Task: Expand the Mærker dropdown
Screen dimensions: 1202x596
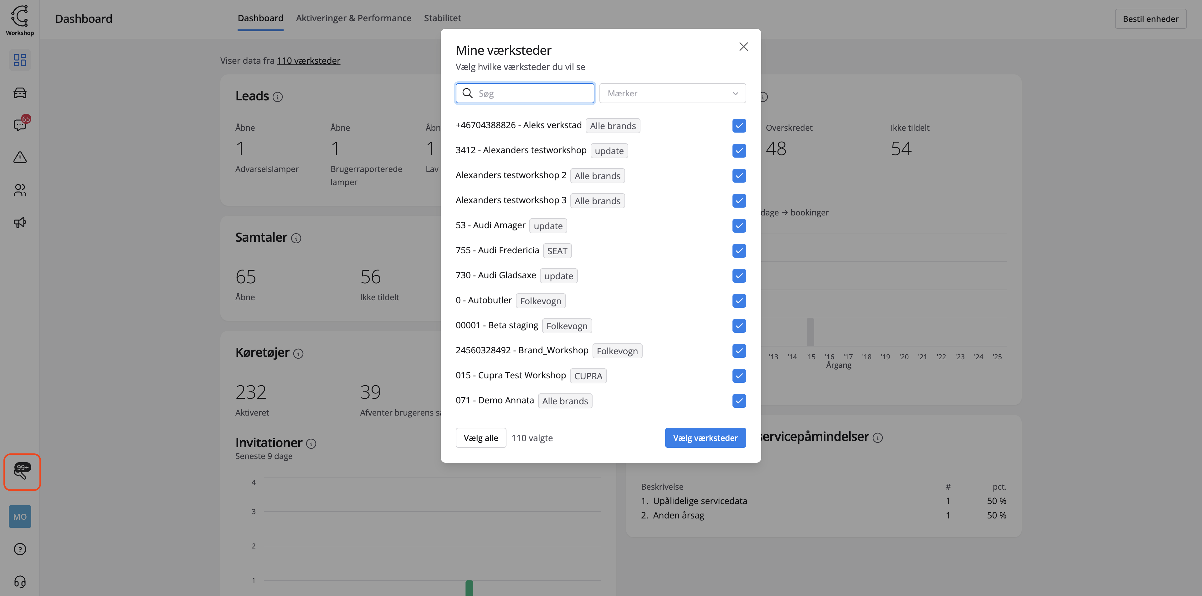Action: [x=672, y=93]
